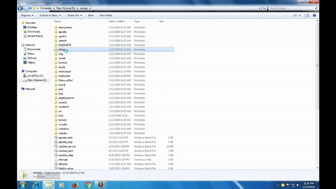
Task: Refresh the xampp folder view
Action: click(x=264, y=8)
